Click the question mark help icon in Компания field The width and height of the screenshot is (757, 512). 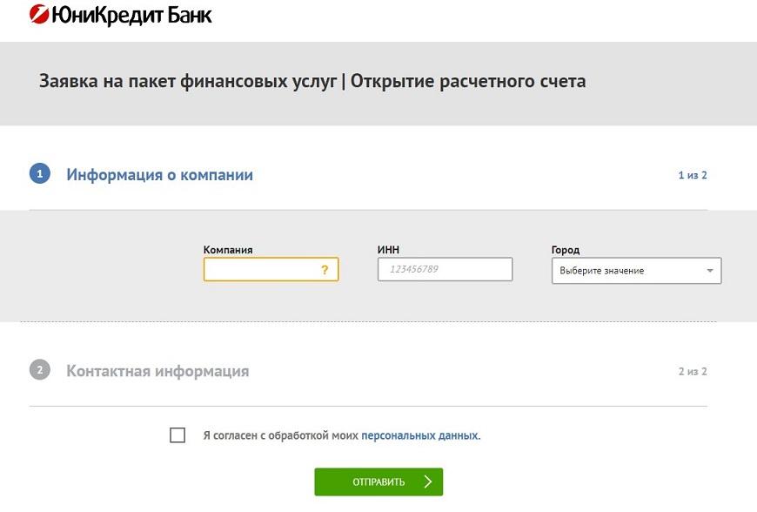[x=325, y=270]
